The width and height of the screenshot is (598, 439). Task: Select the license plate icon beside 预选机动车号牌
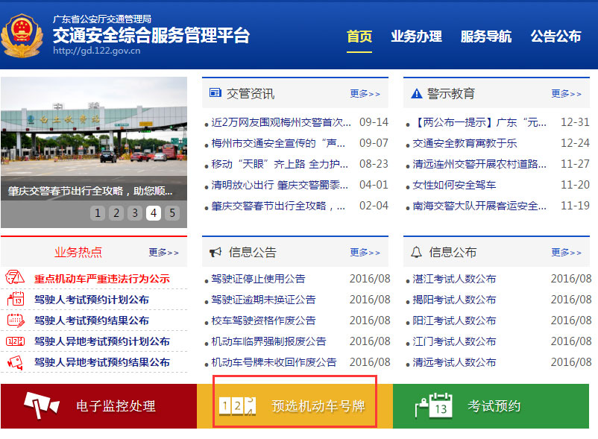(x=237, y=405)
